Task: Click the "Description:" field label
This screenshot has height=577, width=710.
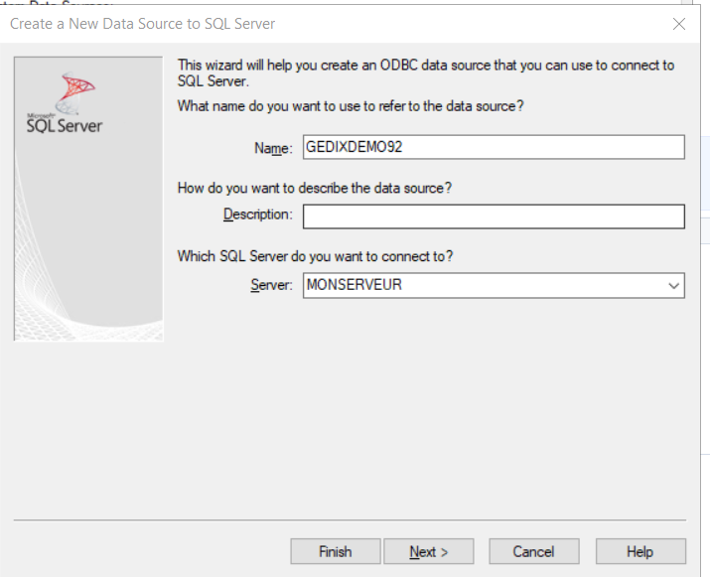Action: [x=257, y=215]
